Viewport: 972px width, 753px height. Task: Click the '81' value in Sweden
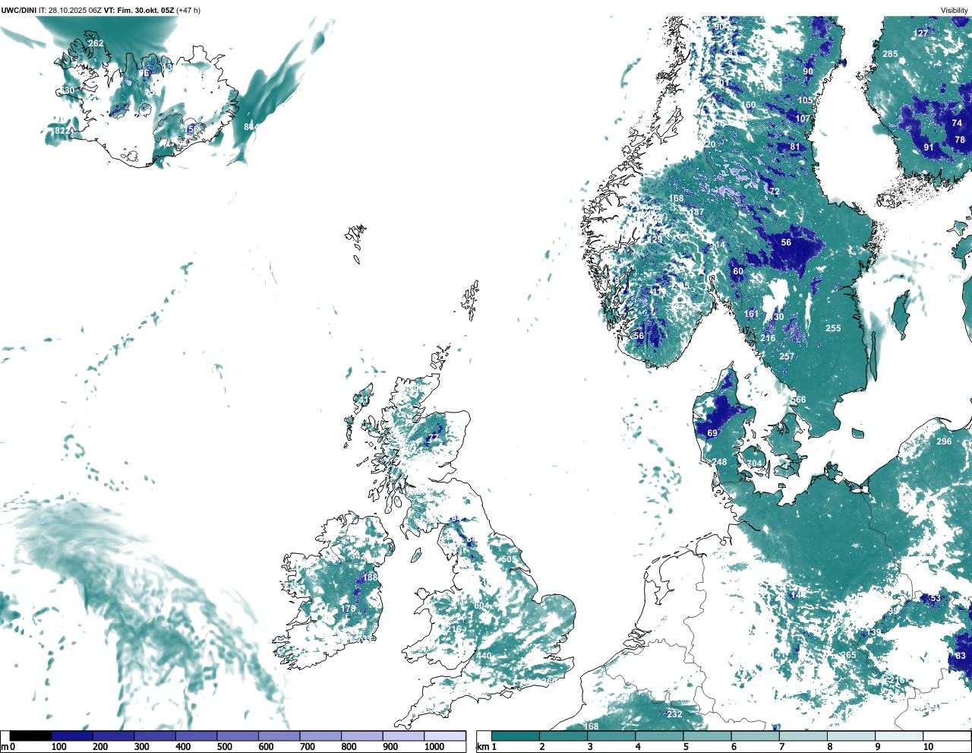pyautogui.click(x=795, y=147)
